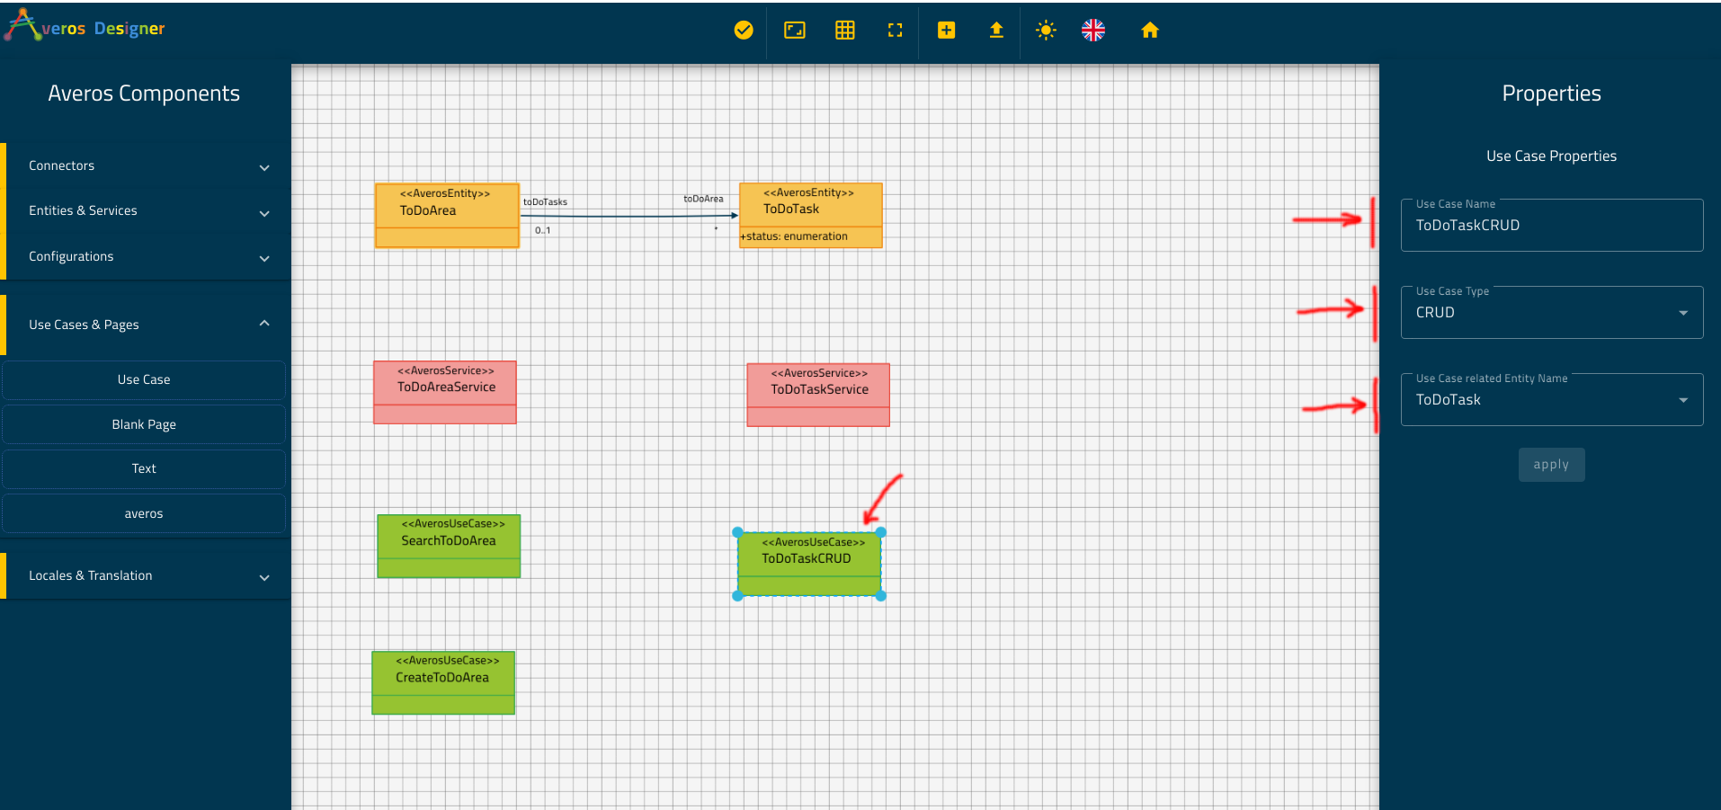The image size is (1721, 810).
Task: Click the toDoTasks connector label
Action: 545,202
